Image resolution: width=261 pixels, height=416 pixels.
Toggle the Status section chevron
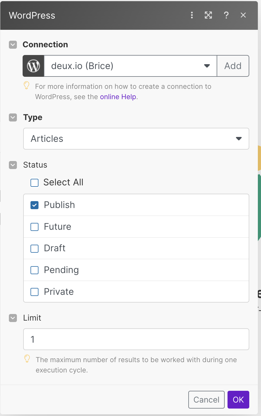13,165
